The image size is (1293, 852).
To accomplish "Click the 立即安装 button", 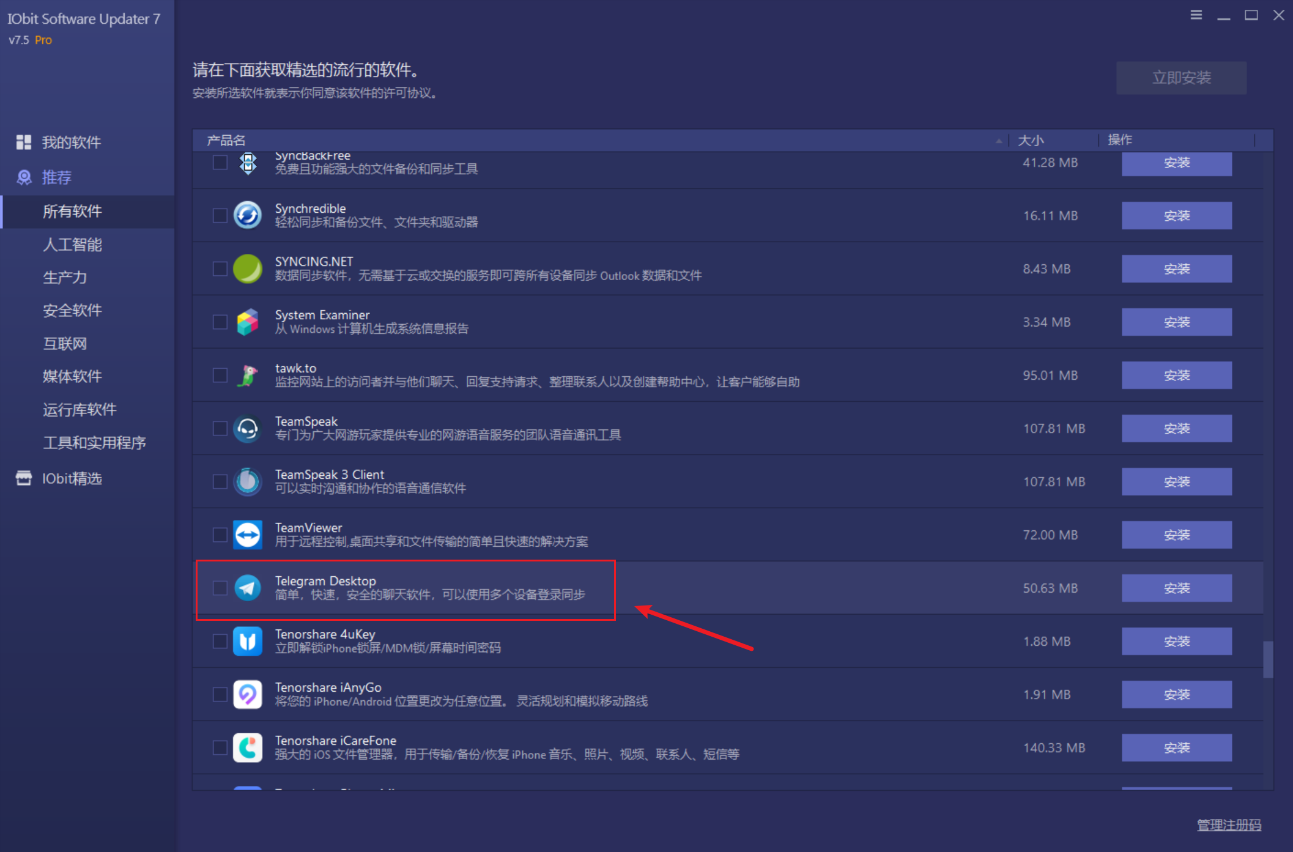I will pos(1181,78).
